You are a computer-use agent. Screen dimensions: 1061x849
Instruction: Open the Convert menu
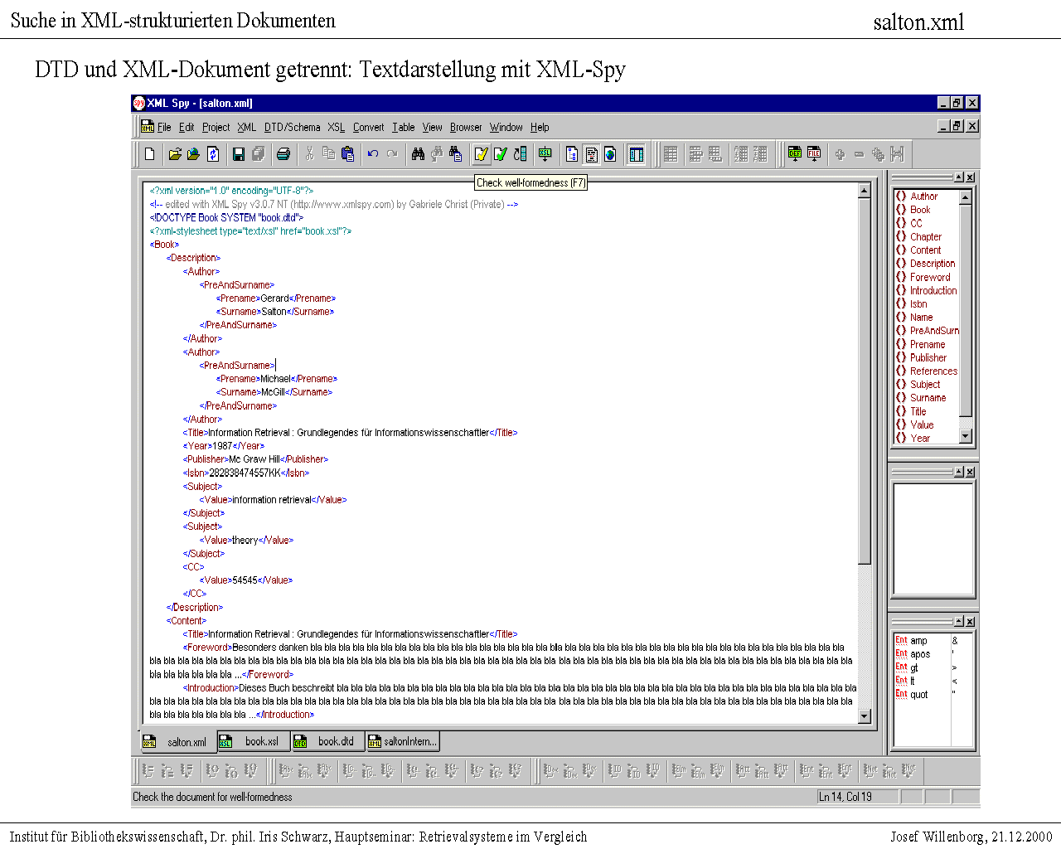point(368,128)
